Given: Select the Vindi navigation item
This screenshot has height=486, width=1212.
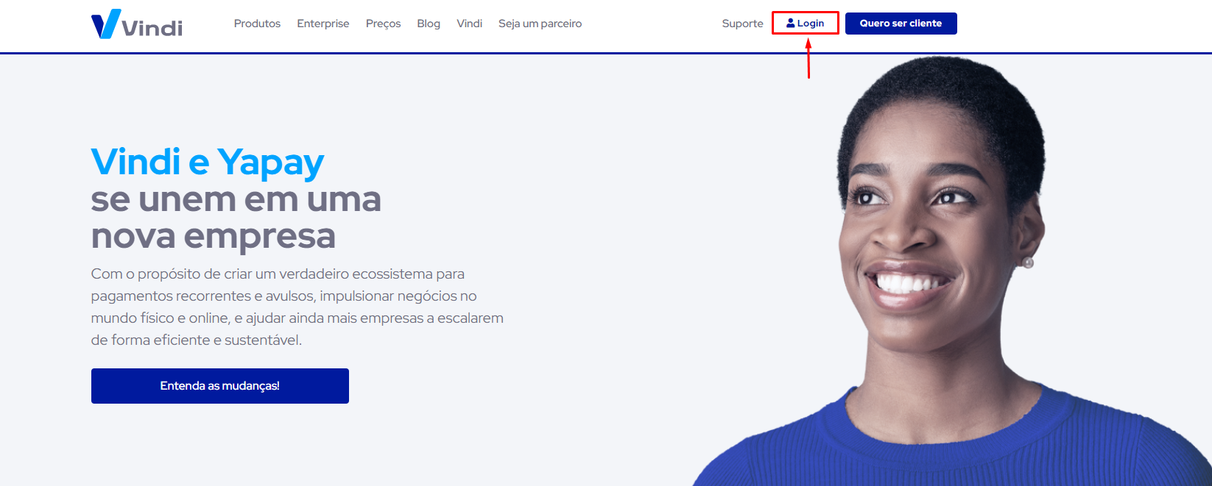Looking at the screenshot, I should point(469,24).
